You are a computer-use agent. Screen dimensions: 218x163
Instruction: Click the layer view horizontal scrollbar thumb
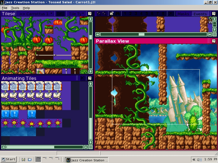(141, 34)
